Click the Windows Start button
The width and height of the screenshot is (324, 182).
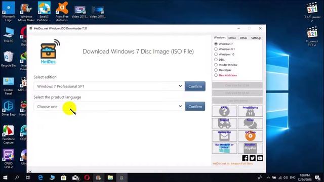(6, 177)
